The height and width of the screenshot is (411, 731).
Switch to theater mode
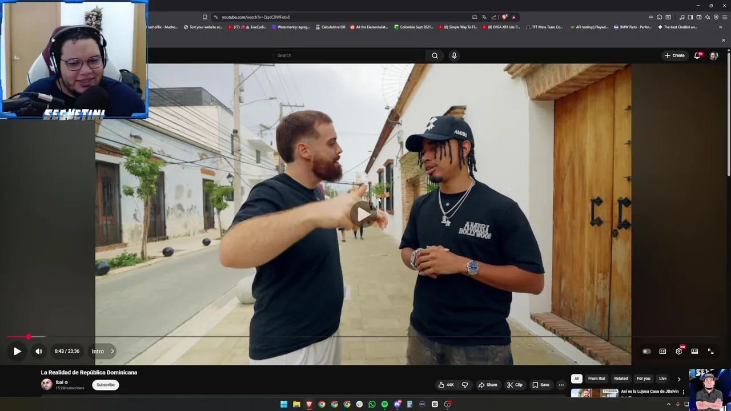(x=694, y=352)
